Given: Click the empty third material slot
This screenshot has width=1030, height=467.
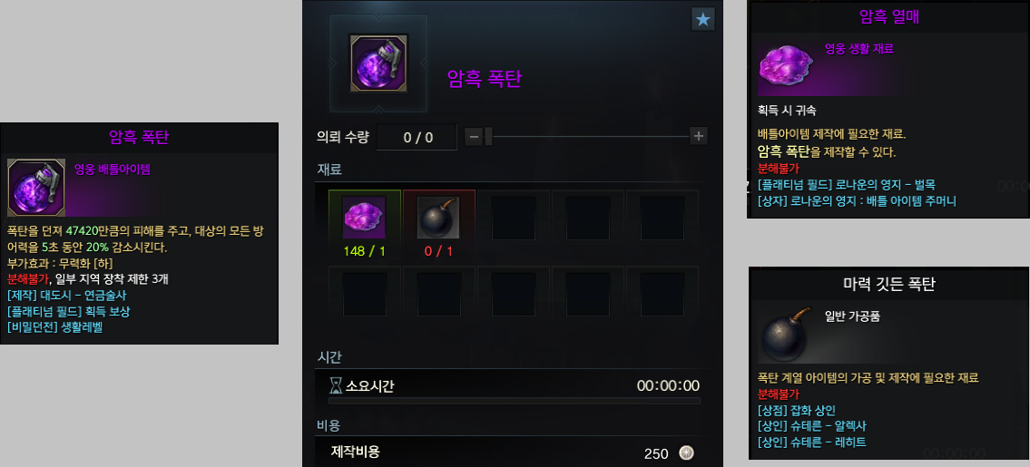Looking at the screenshot, I should tap(513, 218).
